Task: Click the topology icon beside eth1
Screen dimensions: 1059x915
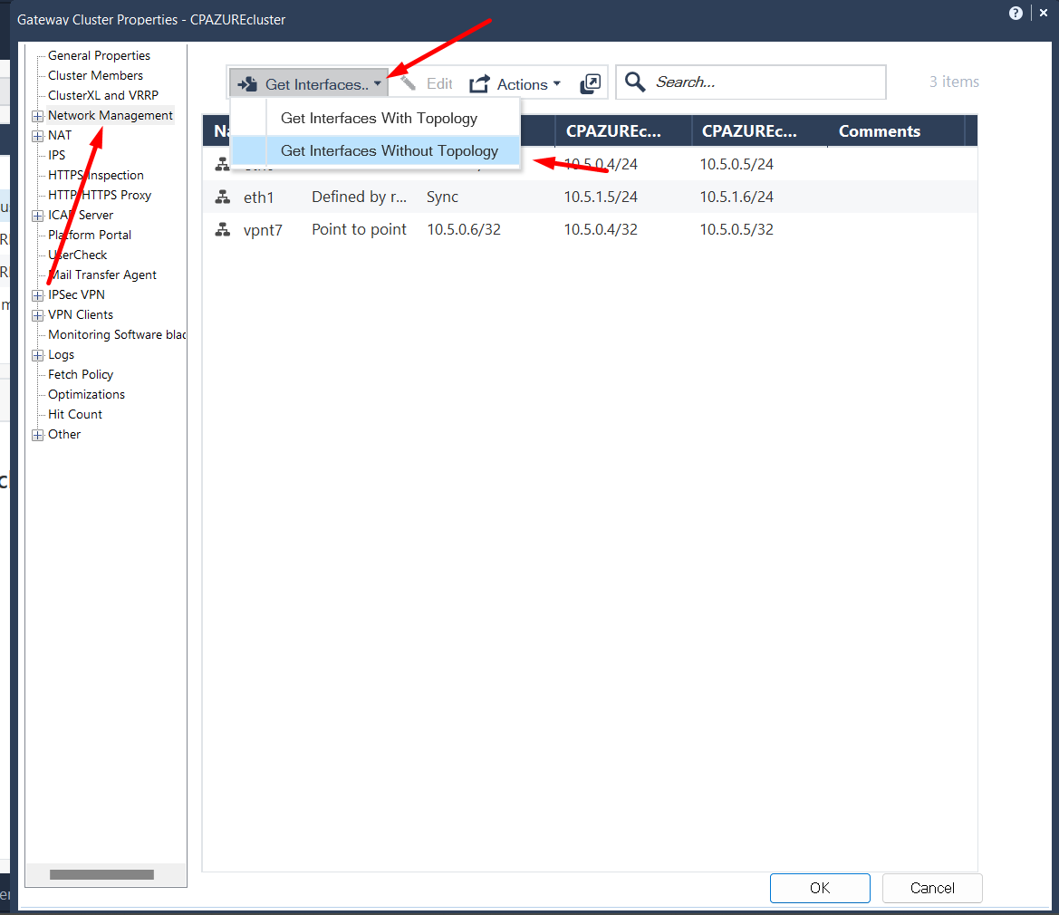Action: pyautogui.click(x=222, y=196)
